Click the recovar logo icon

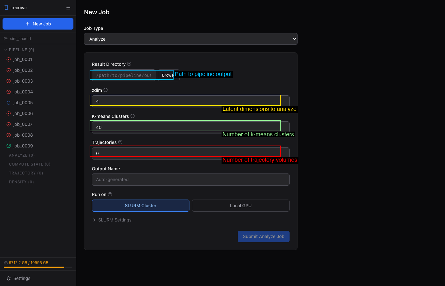pos(6,8)
